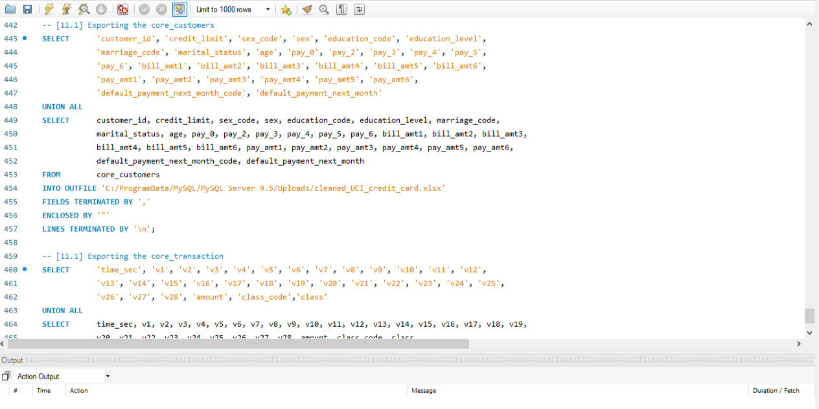Image resolution: width=819 pixels, height=409 pixels.
Task: Click the comment 'Exporting the core_transaction' line
Action: pos(133,256)
